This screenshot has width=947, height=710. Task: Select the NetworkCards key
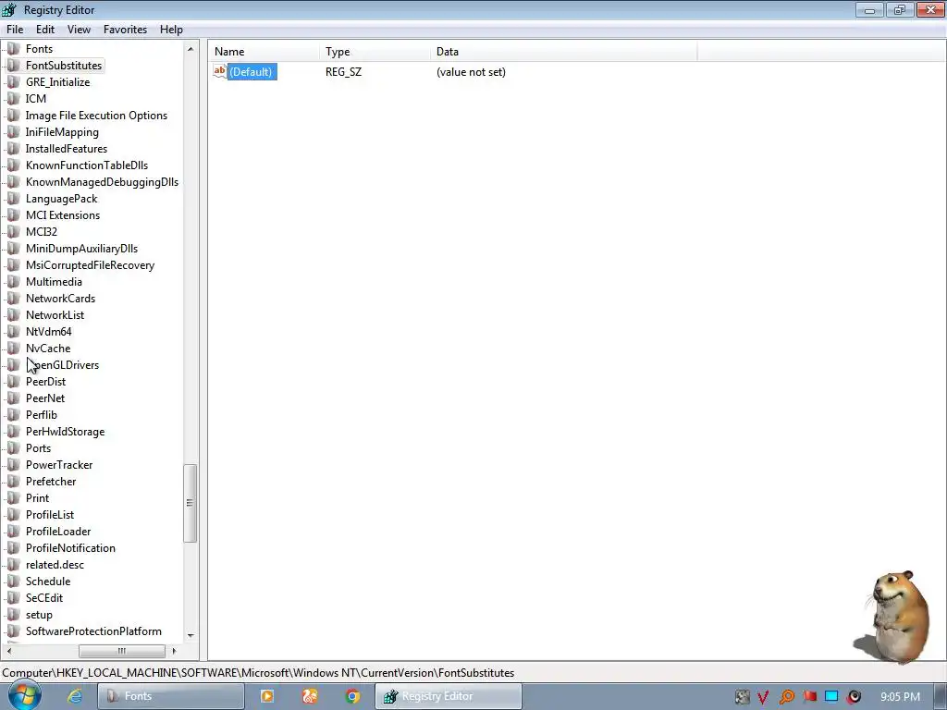[x=60, y=299]
